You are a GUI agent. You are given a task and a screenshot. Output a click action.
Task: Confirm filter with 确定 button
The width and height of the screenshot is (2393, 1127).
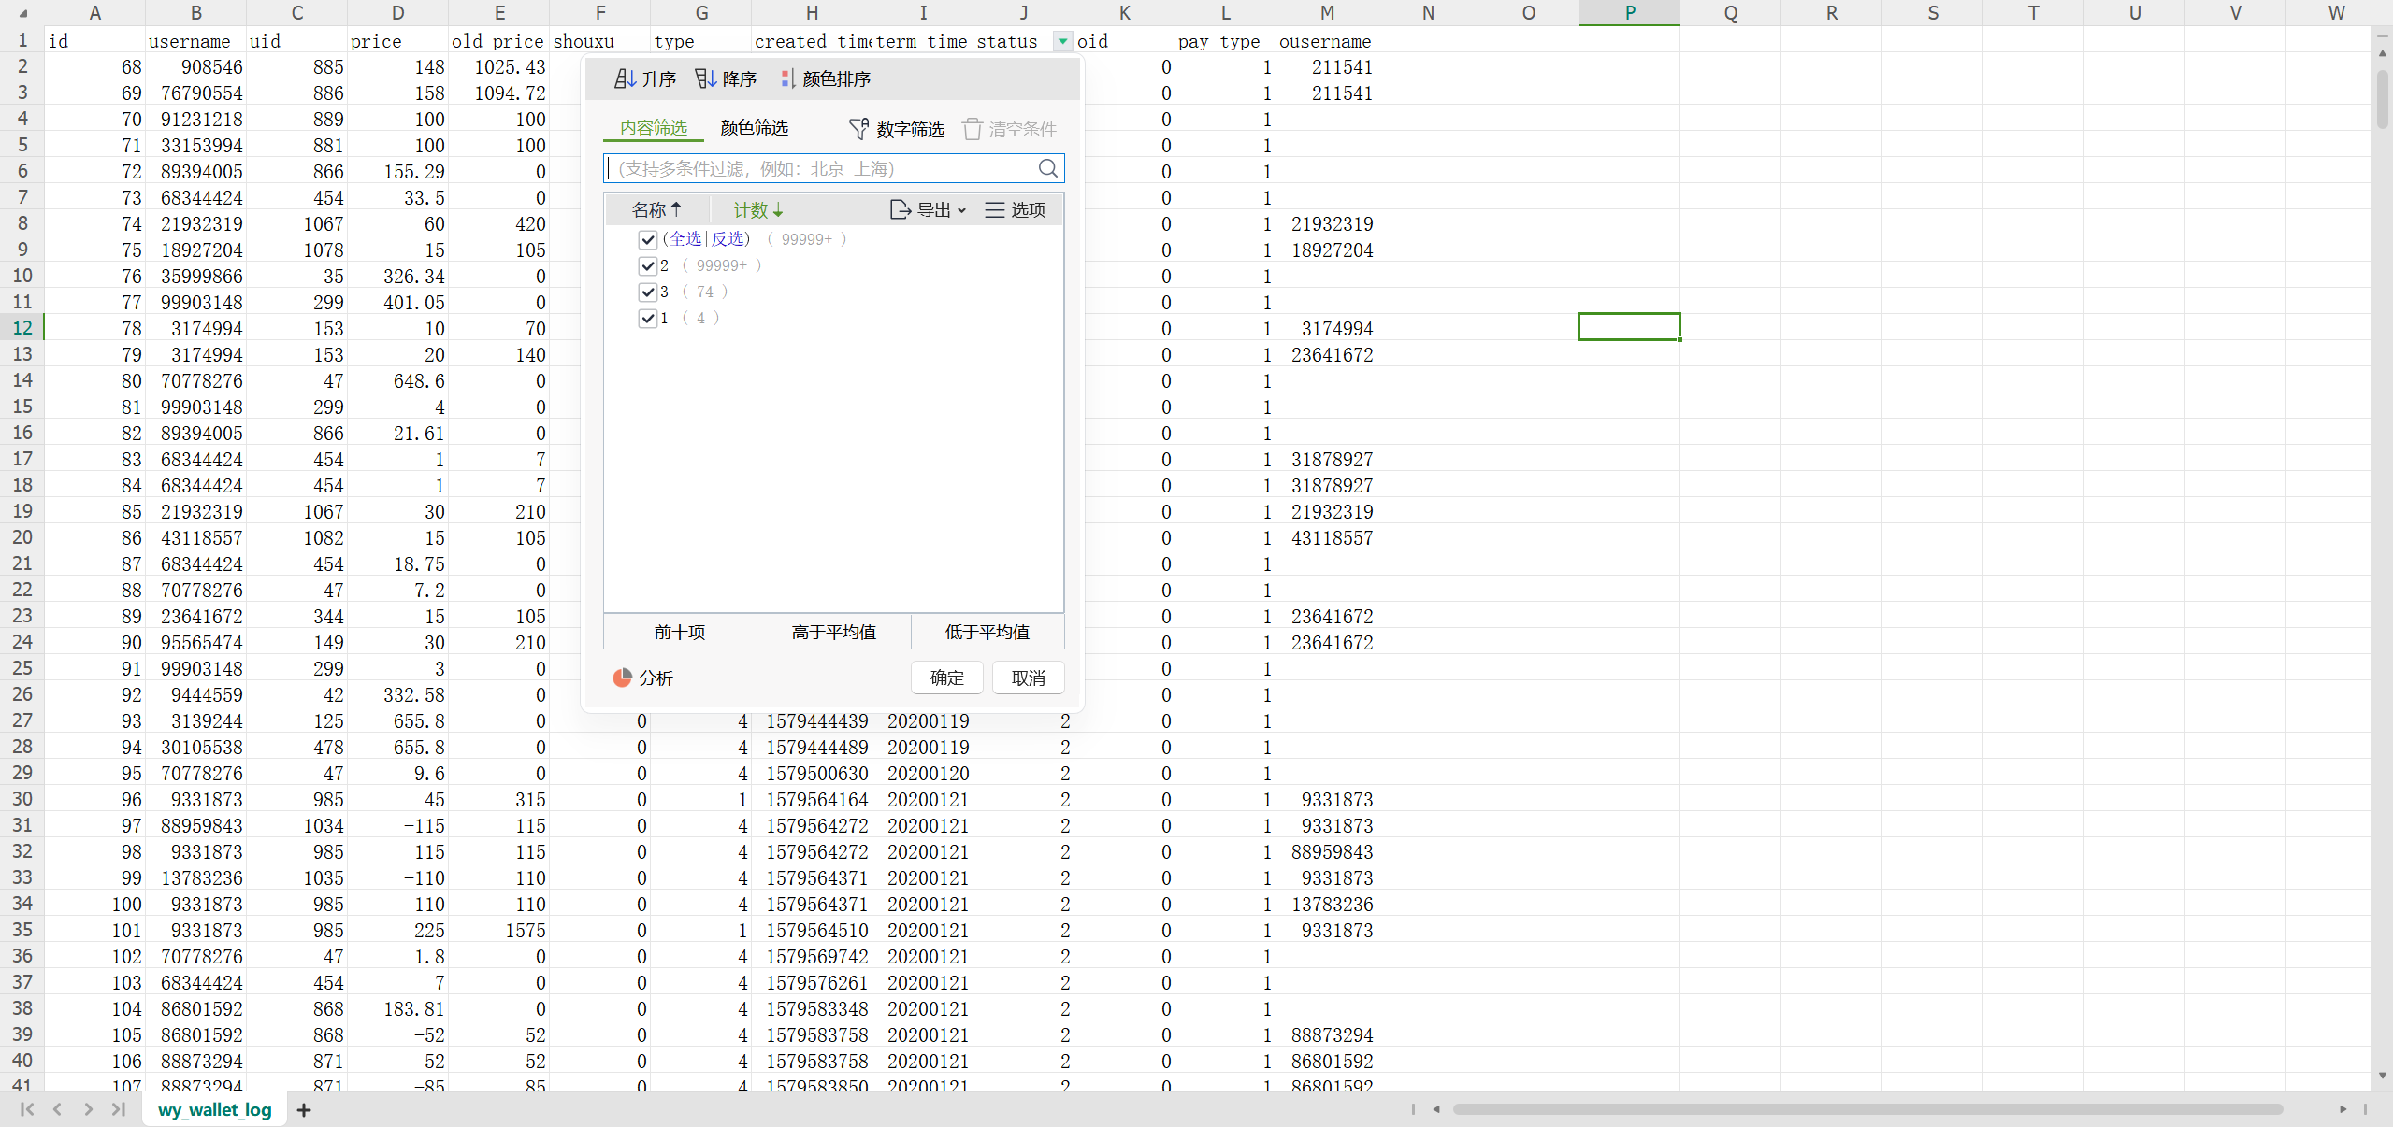pyautogui.click(x=947, y=678)
